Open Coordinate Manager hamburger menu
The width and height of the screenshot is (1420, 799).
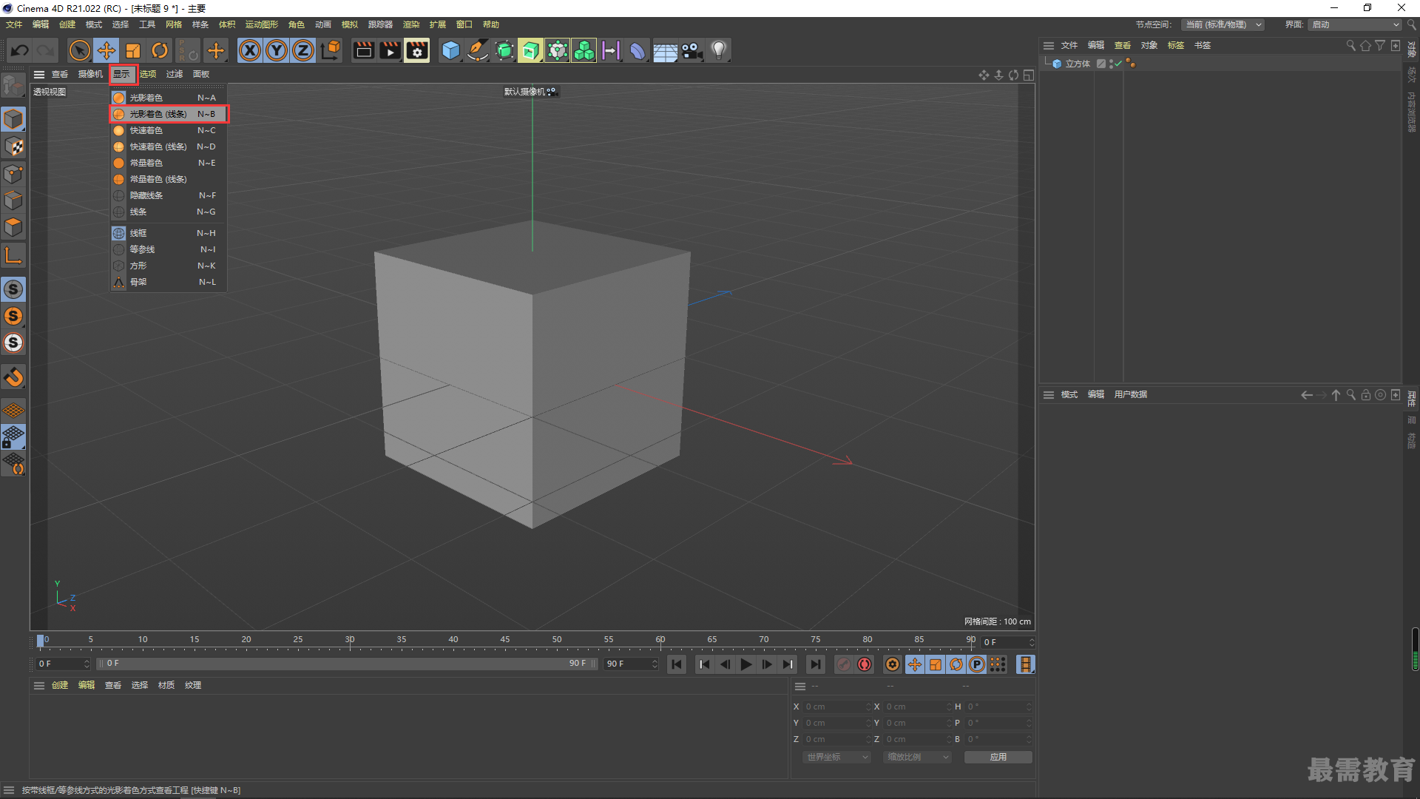tap(799, 687)
